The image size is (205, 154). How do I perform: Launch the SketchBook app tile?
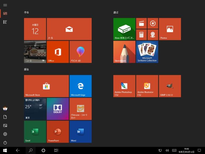pos(124,52)
